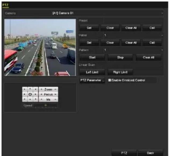This screenshot has width=169, height=156.
Task: Click Set under Preset
Action: tap(89, 28)
